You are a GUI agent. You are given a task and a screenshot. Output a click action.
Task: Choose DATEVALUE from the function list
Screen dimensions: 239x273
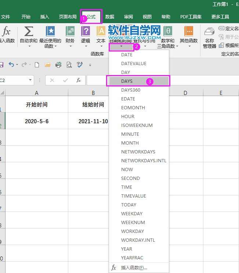coord(139,64)
